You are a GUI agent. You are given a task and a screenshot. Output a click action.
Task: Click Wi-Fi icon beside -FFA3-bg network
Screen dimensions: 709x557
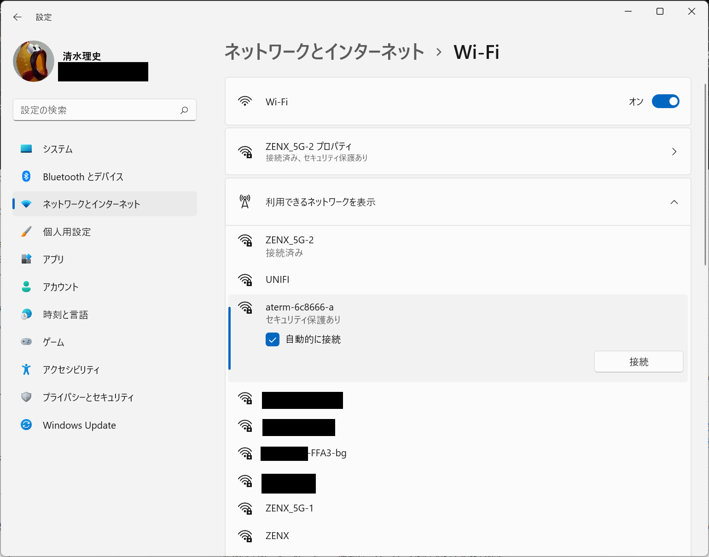coord(245,454)
